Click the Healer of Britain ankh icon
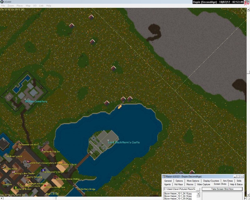 [x=15, y=188]
